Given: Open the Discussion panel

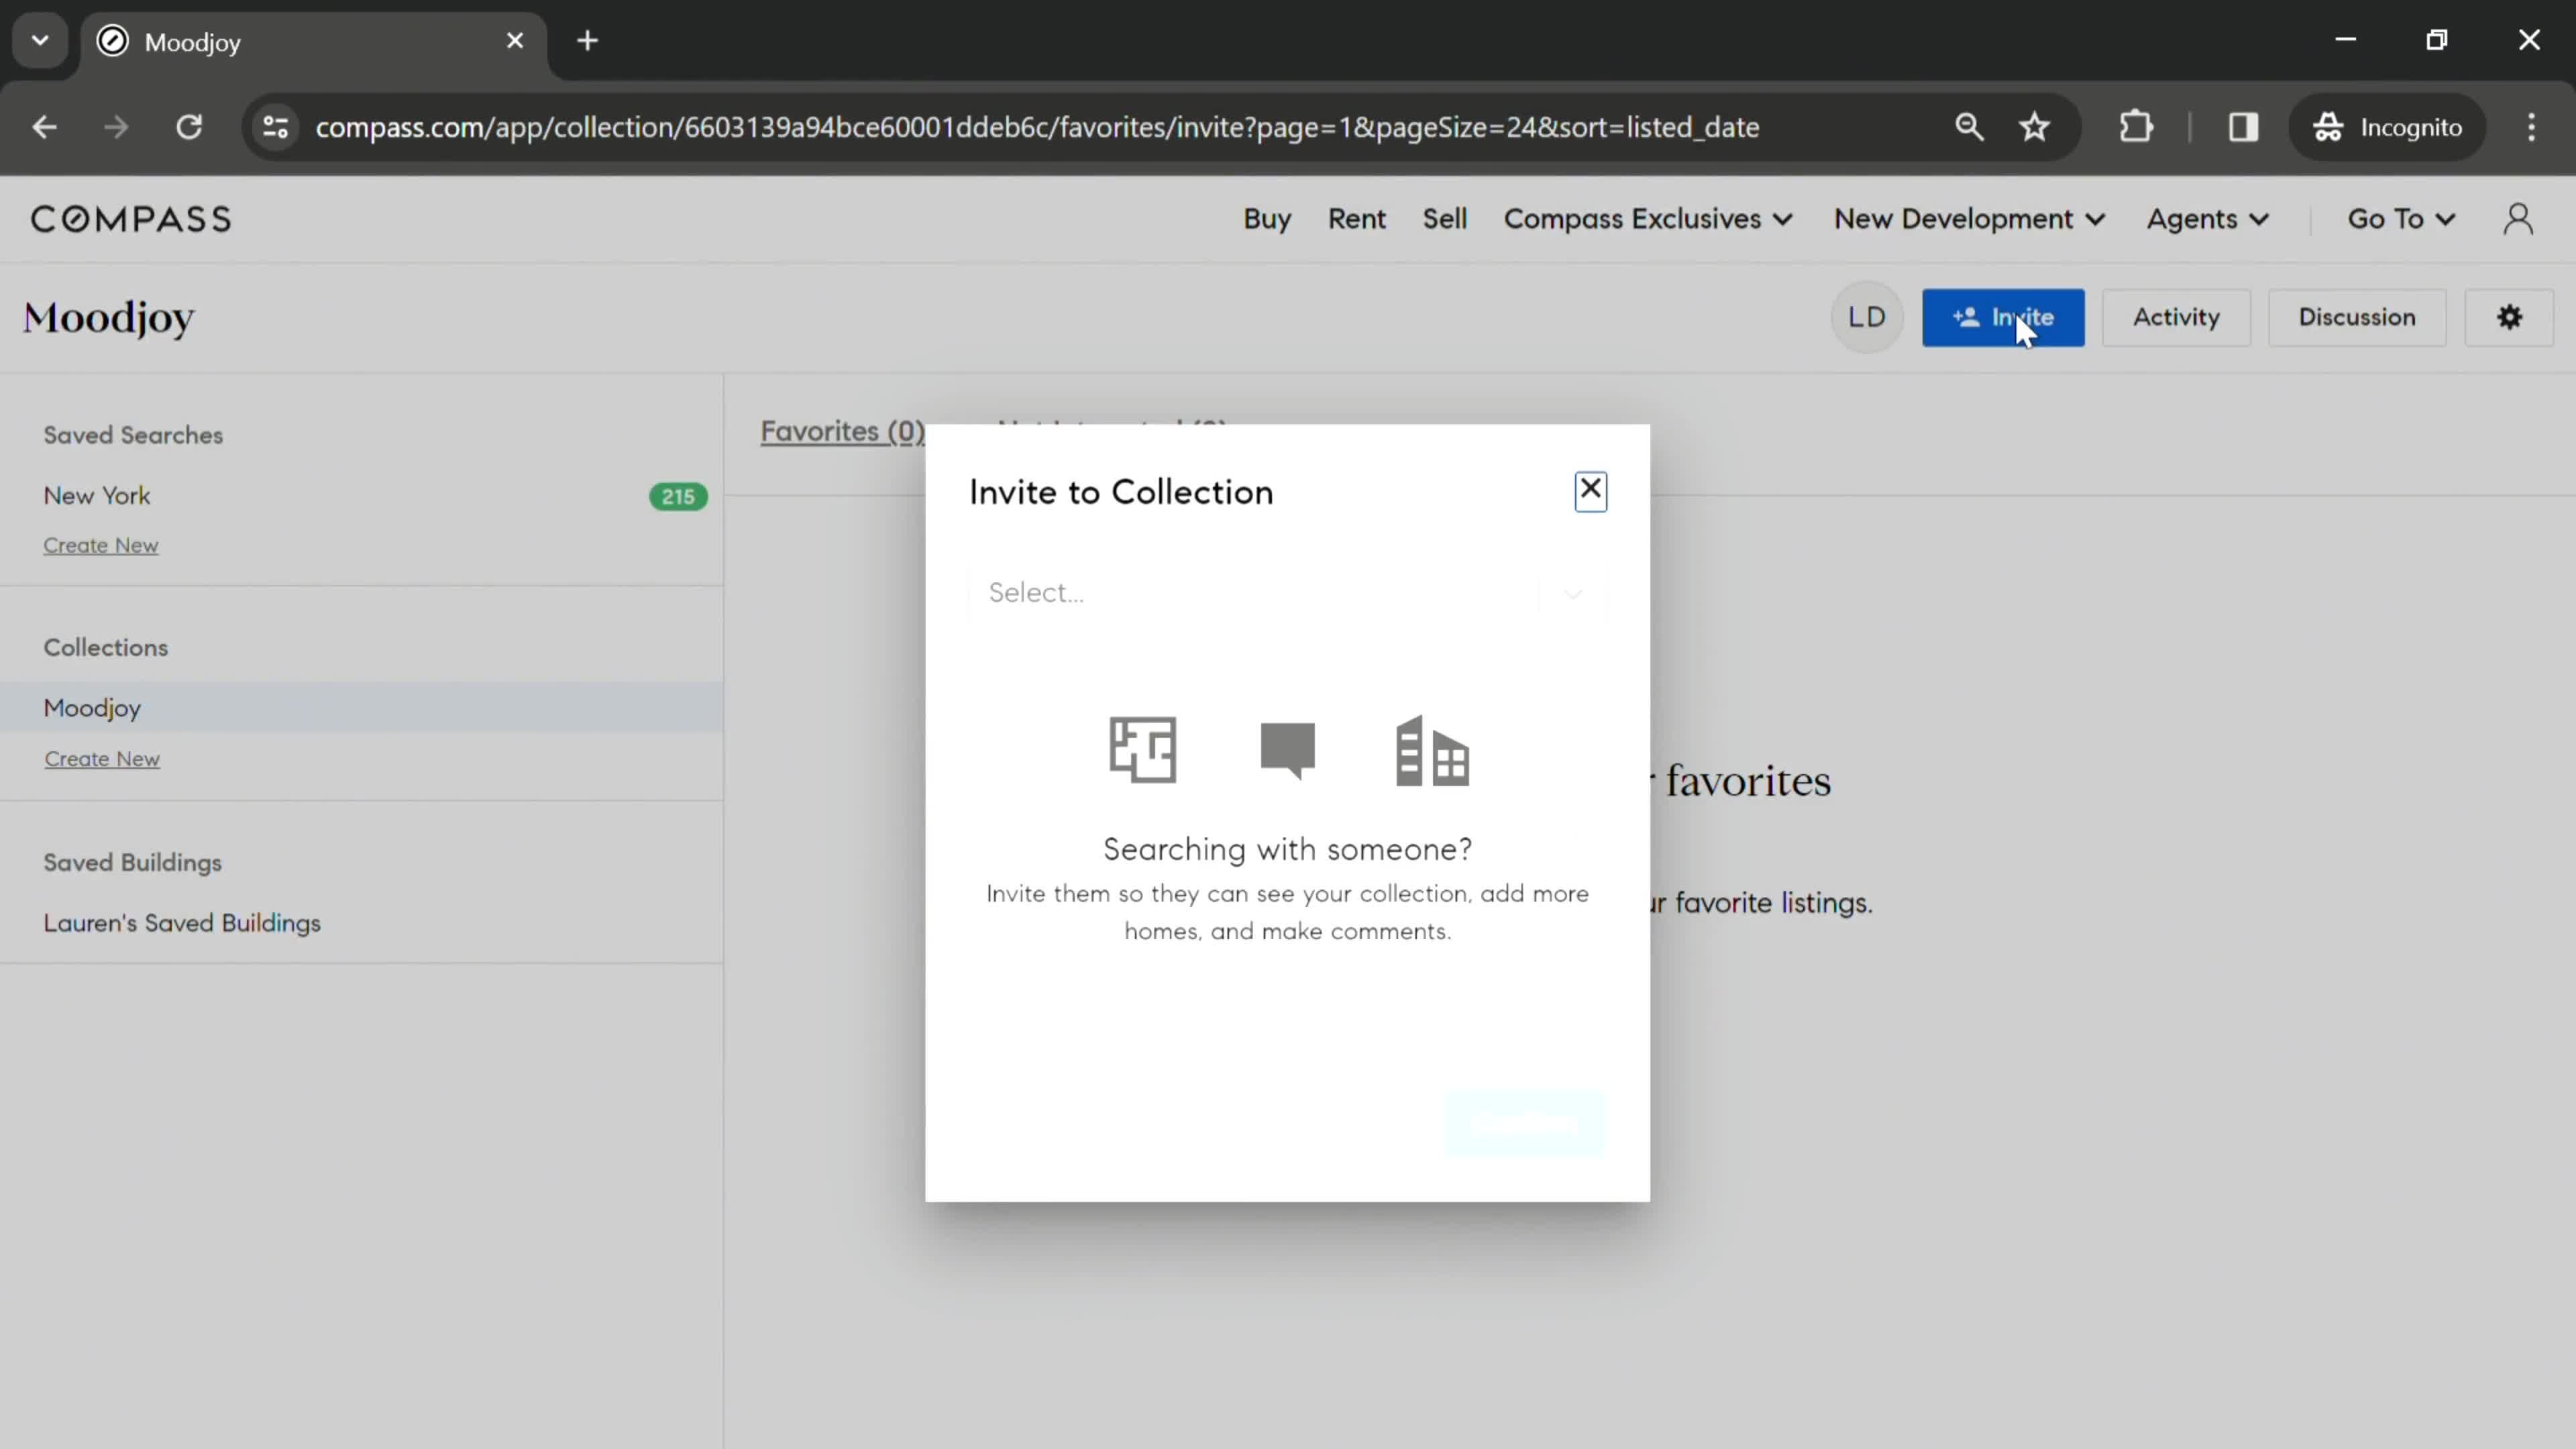Looking at the screenshot, I should tap(2357, 318).
